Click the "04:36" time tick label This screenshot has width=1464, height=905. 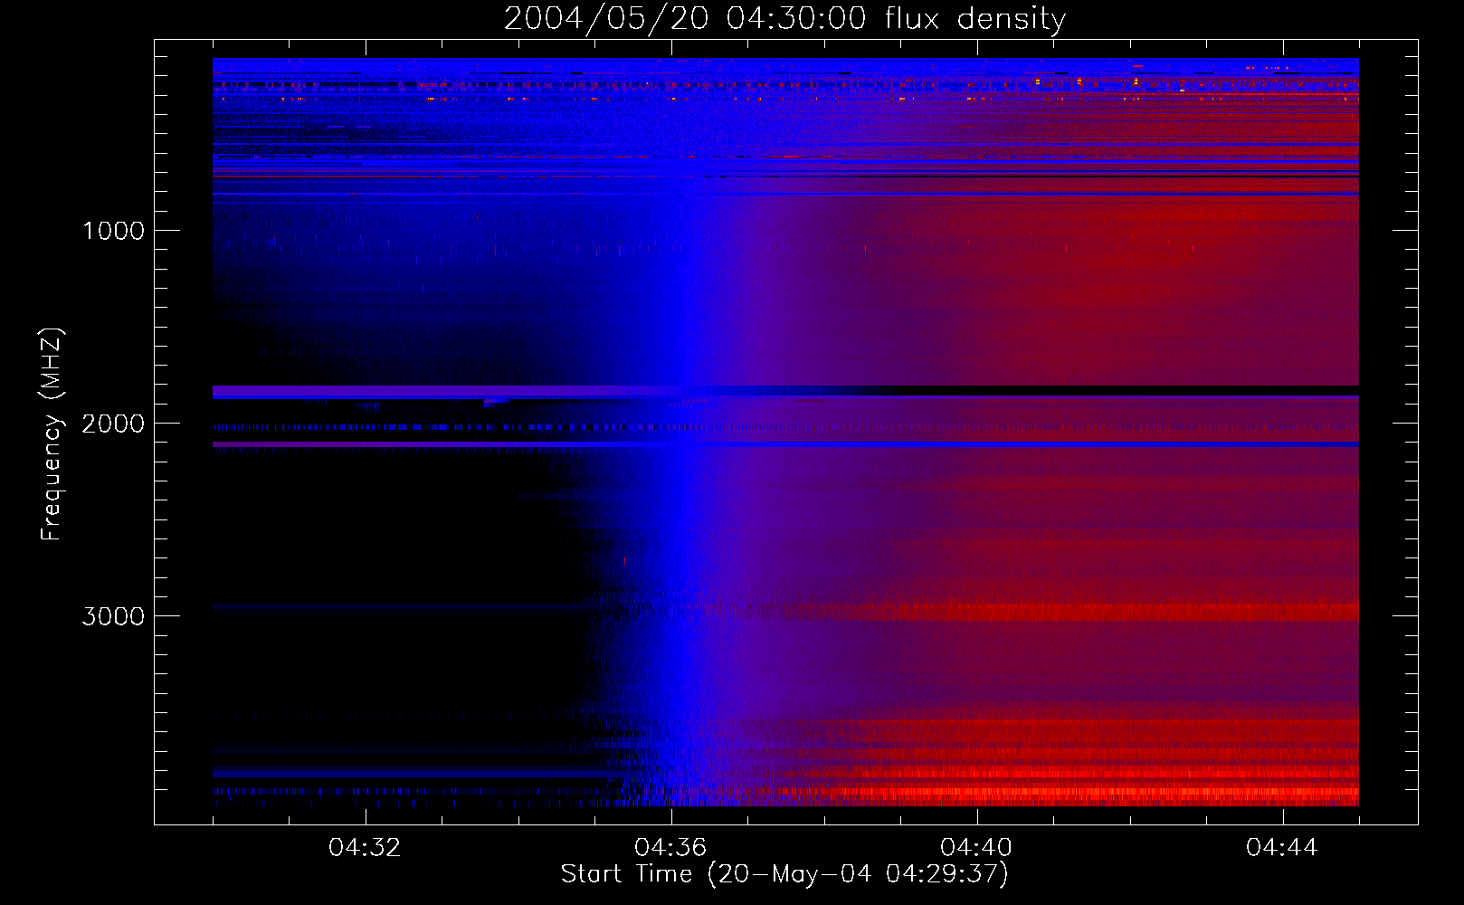pos(670,848)
